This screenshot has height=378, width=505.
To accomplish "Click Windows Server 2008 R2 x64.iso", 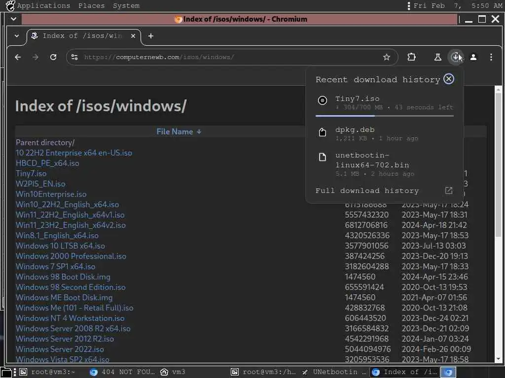I will pyautogui.click(x=73, y=328).
